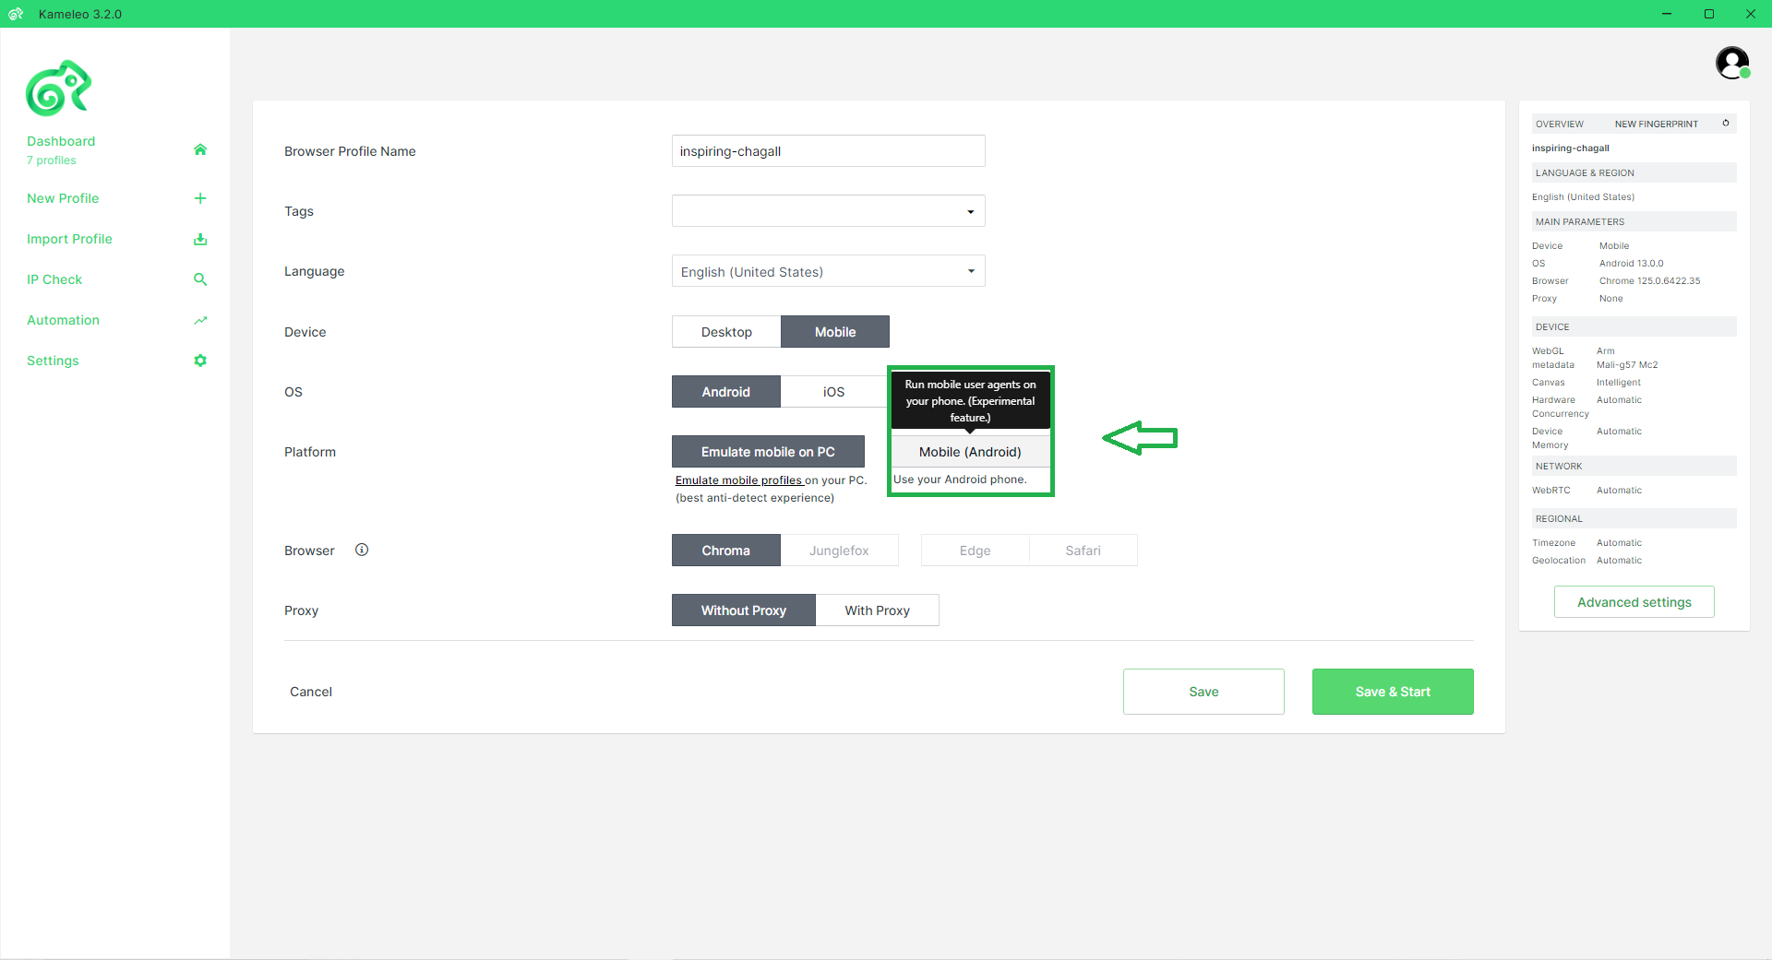This screenshot has width=1772, height=960.
Task: Click the Browser info icon
Action: click(362, 550)
